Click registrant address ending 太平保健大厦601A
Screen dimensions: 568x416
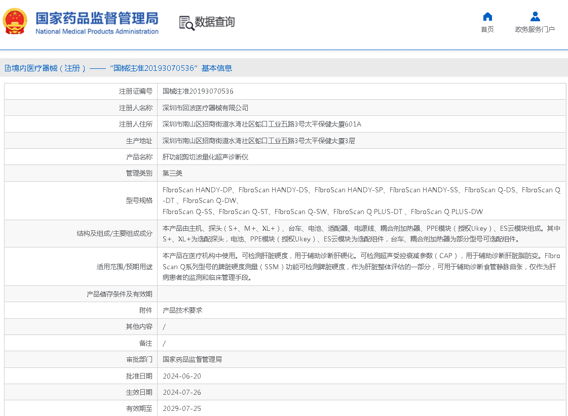[261, 124]
